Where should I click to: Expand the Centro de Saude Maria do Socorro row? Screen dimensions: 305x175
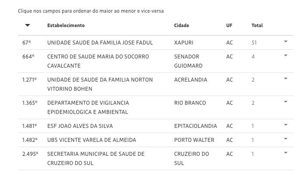coord(285,56)
